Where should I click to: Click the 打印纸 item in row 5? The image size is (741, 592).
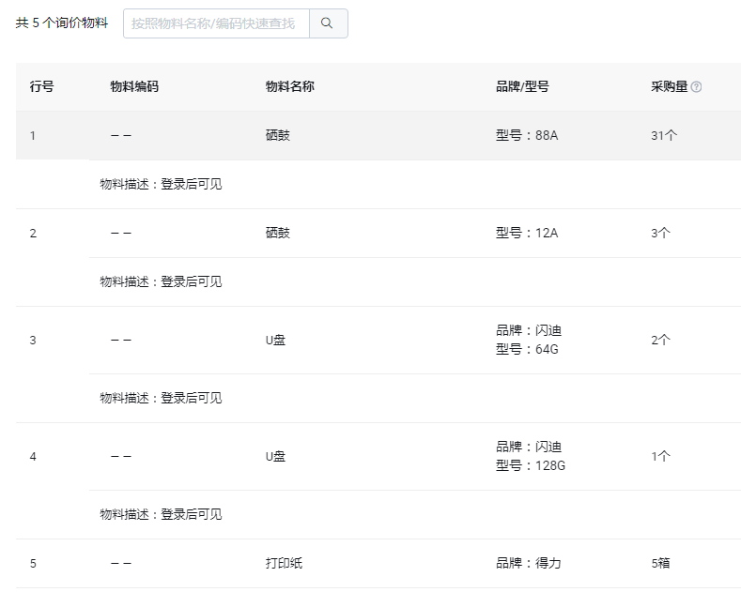(284, 563)
